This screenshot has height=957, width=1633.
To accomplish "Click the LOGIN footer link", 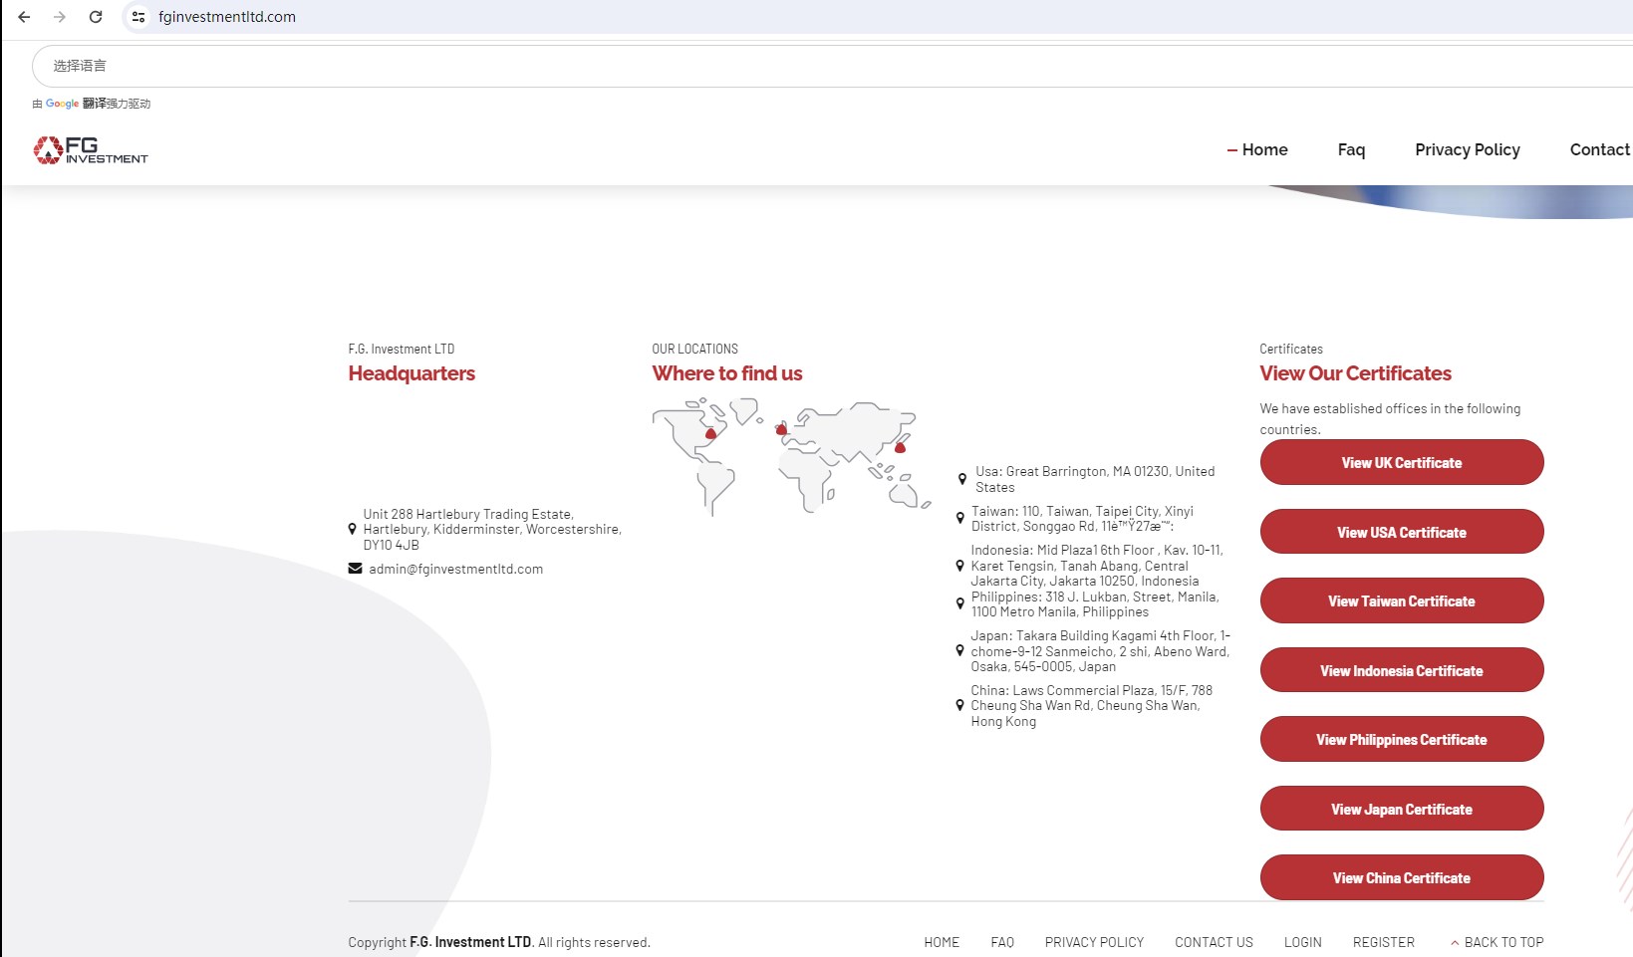I will tap(1302, 942).
